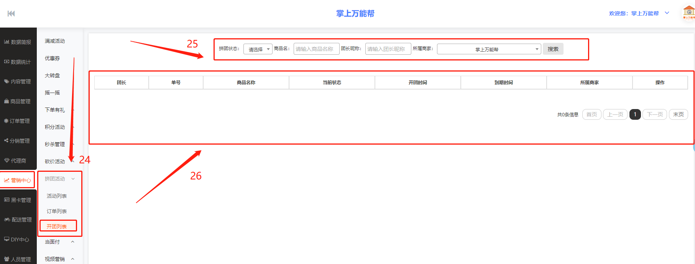Click the 团长昵称 input field

click(x=388, y=49)
